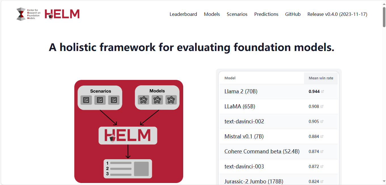Open the LLaMA (65B) model link

tap(240, 107)
